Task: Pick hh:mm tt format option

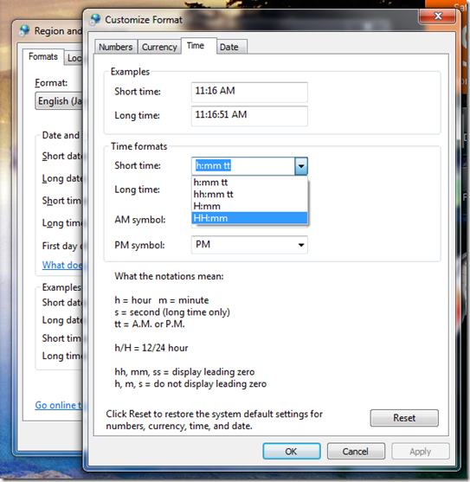Action: click(x=249, y=195)
